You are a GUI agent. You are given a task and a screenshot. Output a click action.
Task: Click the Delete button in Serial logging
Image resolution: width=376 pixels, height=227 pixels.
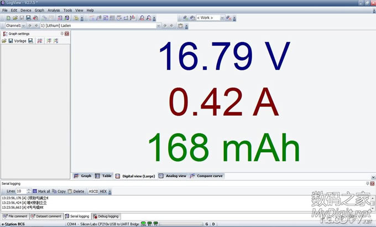[x=76, y=191]
